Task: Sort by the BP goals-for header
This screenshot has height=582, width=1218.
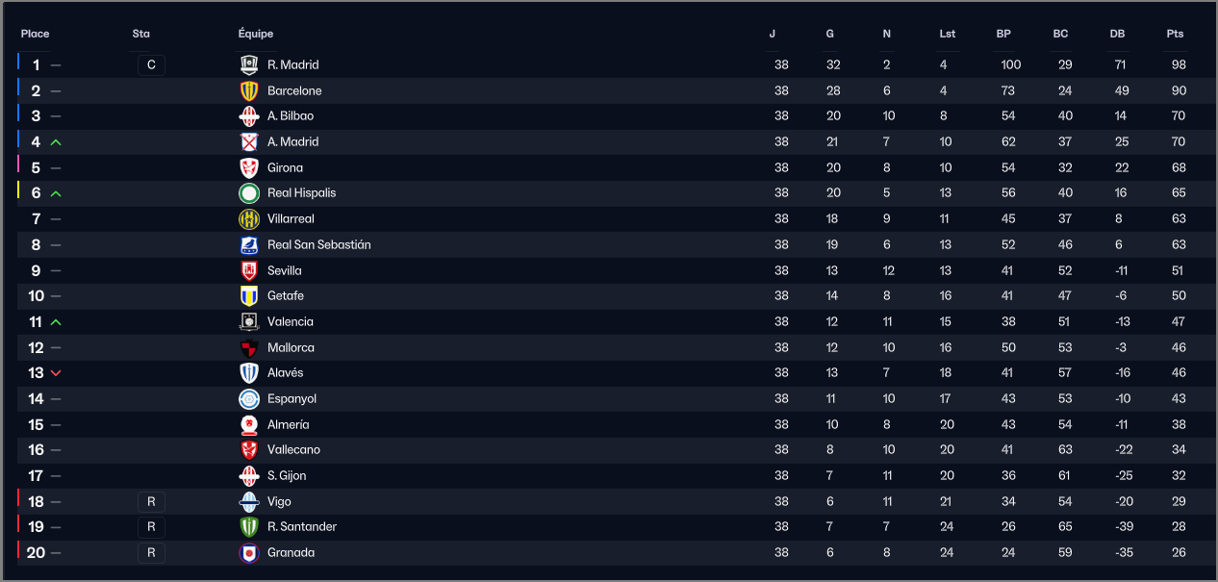Action: coord(1003,34)
